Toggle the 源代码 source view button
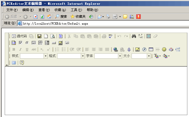The image size is (189, 117). (19, 36)
